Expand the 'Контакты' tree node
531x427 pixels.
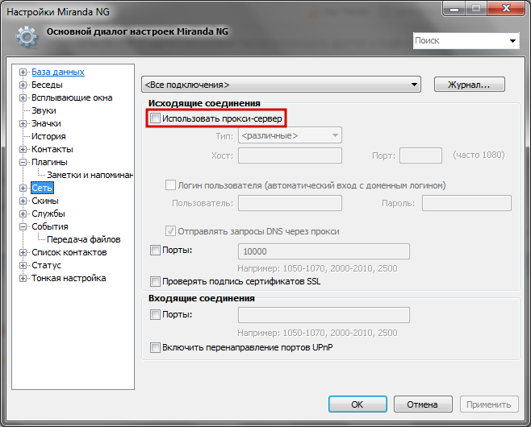click(23, 149)
